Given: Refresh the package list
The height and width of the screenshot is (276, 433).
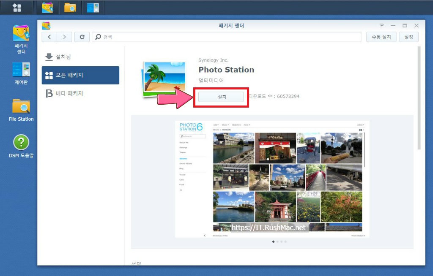Looking at the screenshot, I should [82, 37].
